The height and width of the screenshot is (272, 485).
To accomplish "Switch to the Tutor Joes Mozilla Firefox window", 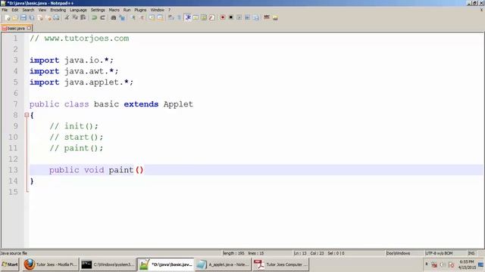I will pyautogui.click(x=50, y=264).
